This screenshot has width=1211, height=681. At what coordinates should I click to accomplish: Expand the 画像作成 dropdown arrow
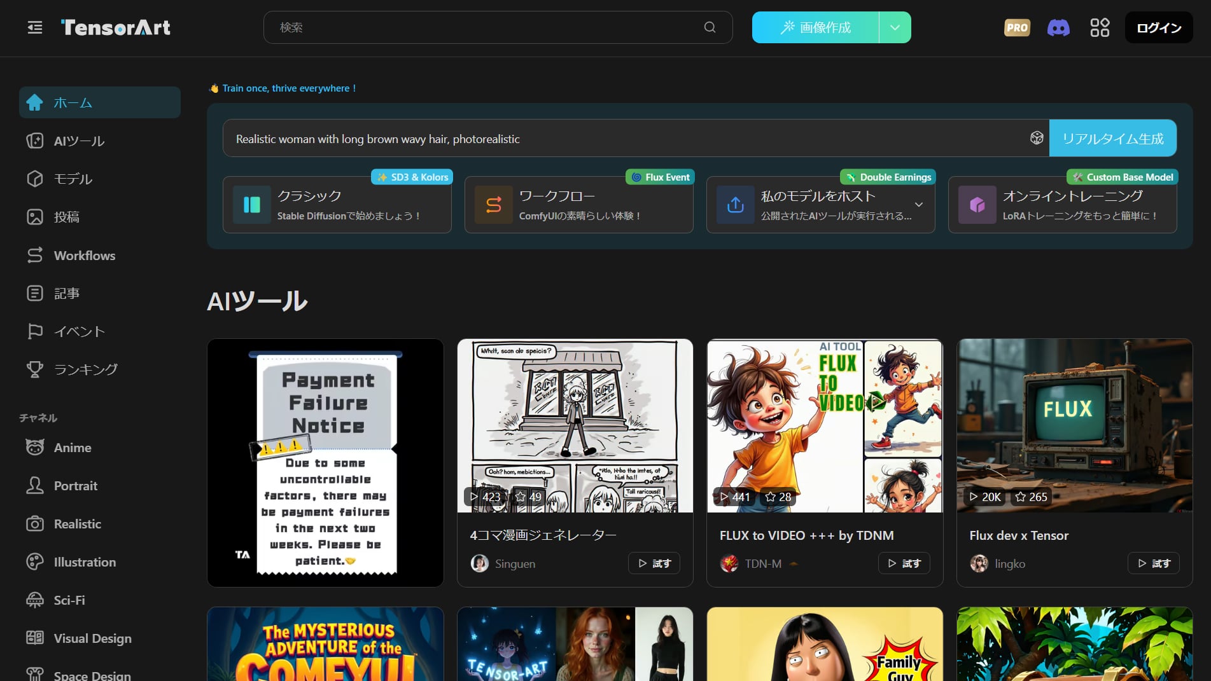point(895,27)
